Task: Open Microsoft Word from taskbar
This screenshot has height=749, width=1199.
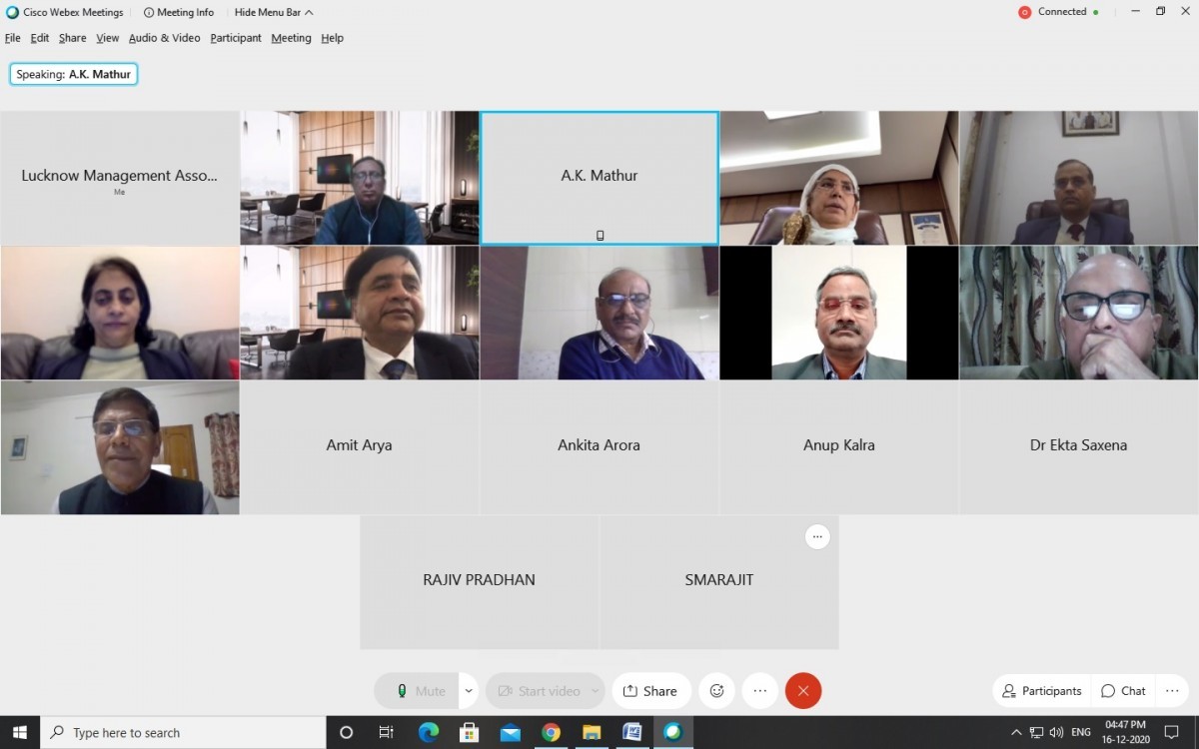Action: (x=631, y=732)
